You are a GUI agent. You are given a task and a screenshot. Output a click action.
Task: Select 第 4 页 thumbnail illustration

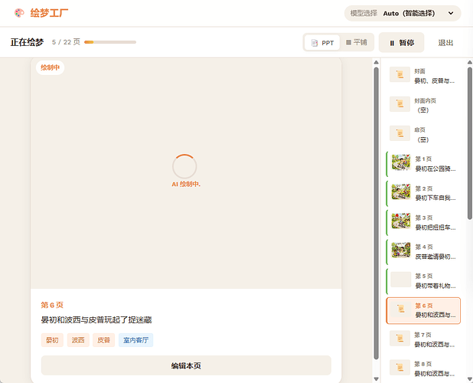pos(401,250)
